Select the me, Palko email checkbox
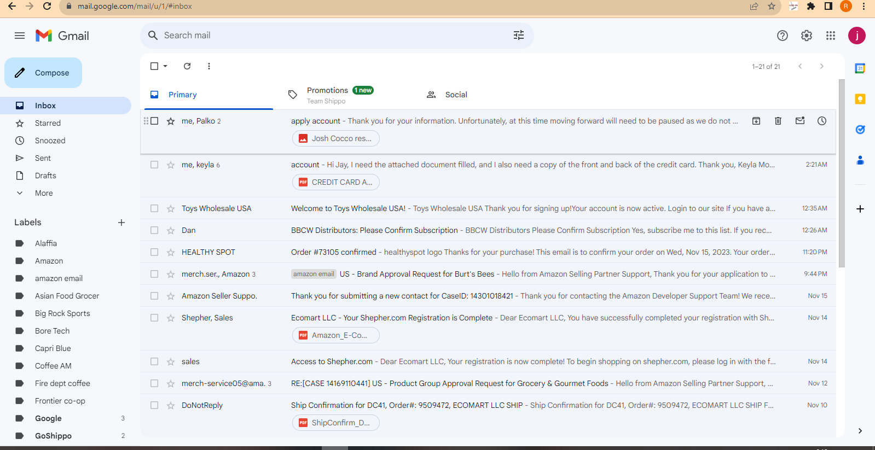The height and width of the screenshot is (450, 875). point(154,121)
